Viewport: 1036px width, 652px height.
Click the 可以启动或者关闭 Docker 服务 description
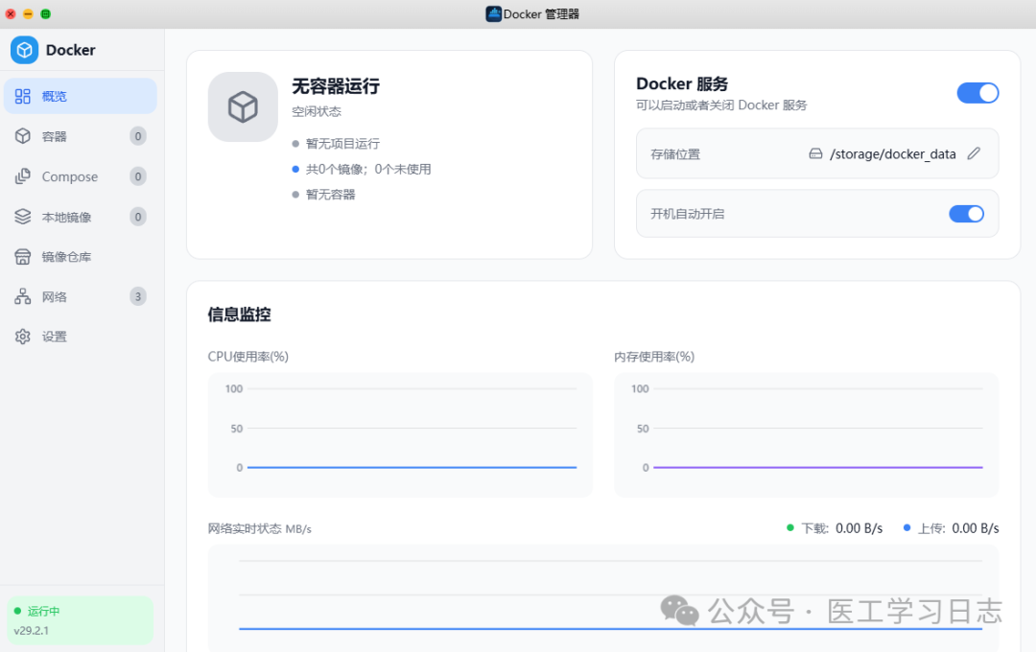coord(721,105)
